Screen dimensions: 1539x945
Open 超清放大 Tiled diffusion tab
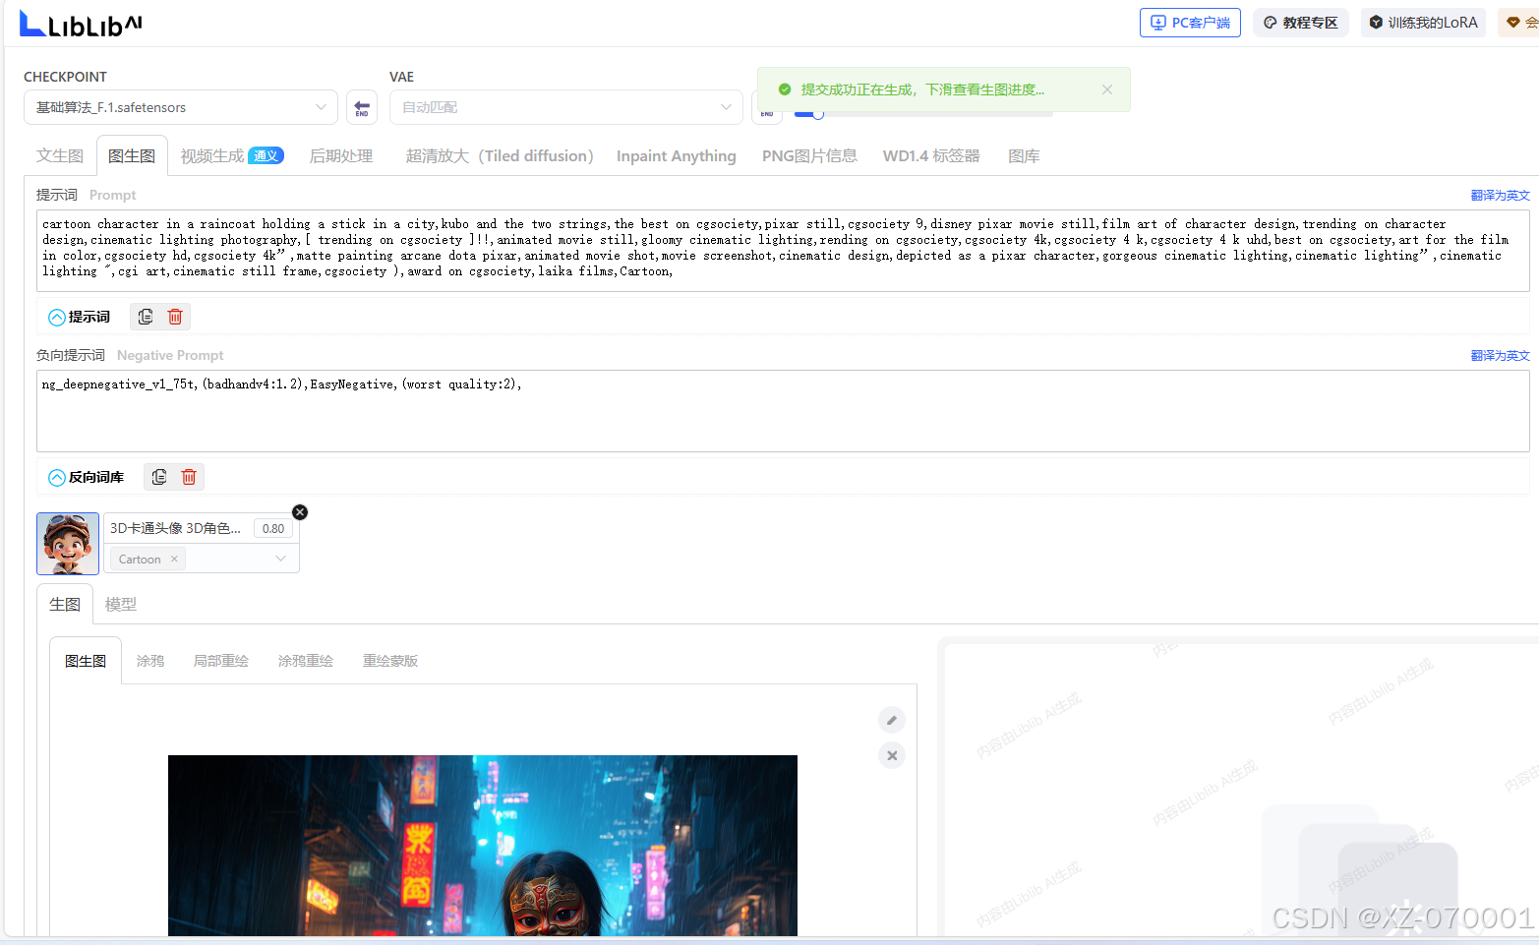(500, 155)
